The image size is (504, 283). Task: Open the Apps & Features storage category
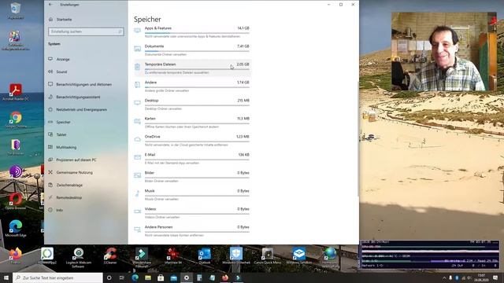coord(192,32)
